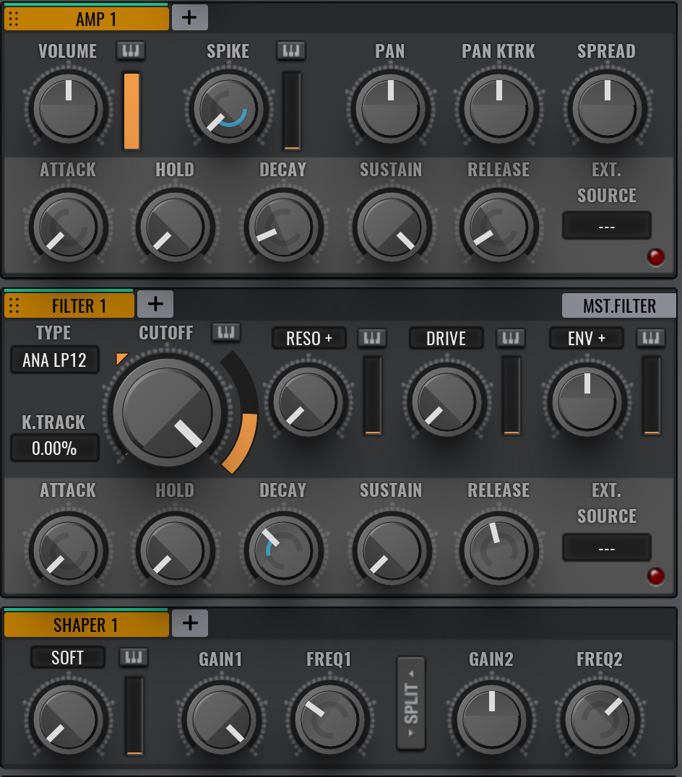This screenshot has height=777, width=682.
Task: Click the DRIVE velocity slider bar
Action: pyautogui.click(x=511, y=396)
